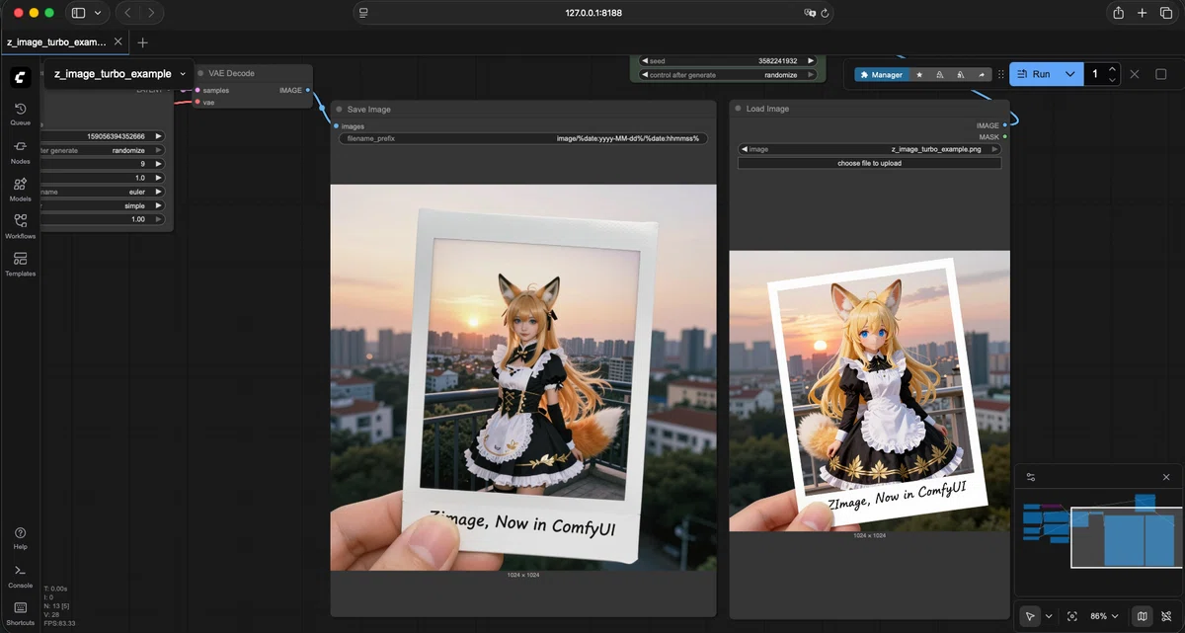Click the seed field showing 3582241932
This screenshot has height=633, width=1185.
(x=728, y=61)
